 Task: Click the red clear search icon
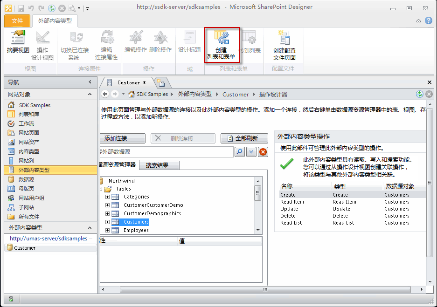(x=263, y=152)
